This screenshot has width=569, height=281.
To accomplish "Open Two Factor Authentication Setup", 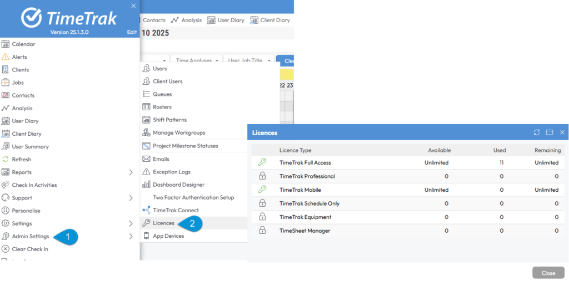I will [x=193, y=198].
